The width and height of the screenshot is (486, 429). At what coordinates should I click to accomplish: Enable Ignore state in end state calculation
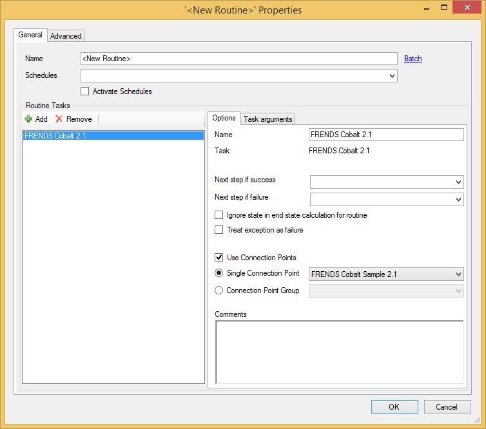[x=219, y=215]
